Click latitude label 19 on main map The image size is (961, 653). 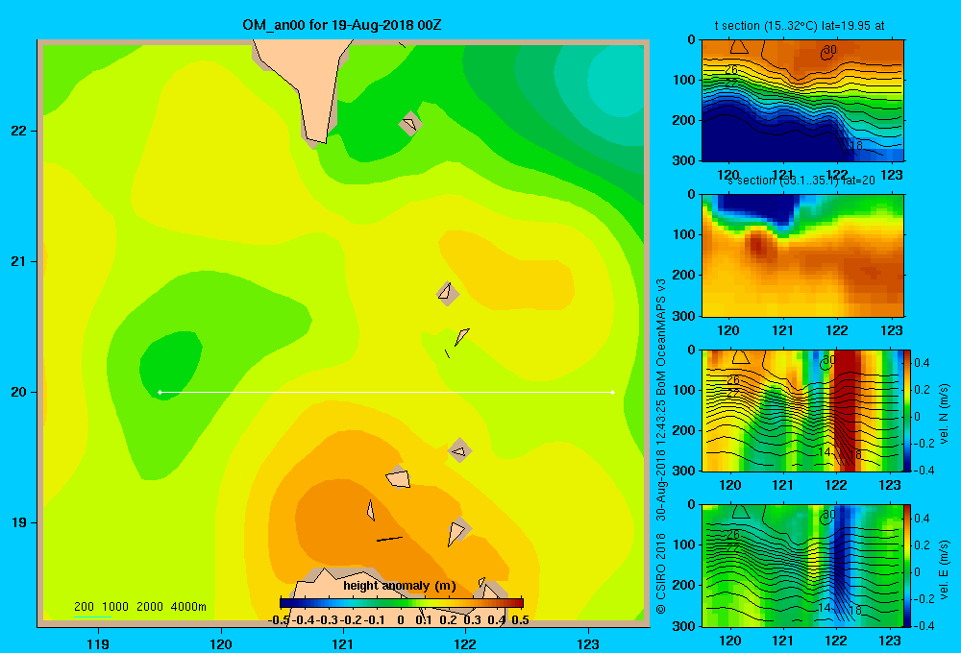(x=19, y=522)
